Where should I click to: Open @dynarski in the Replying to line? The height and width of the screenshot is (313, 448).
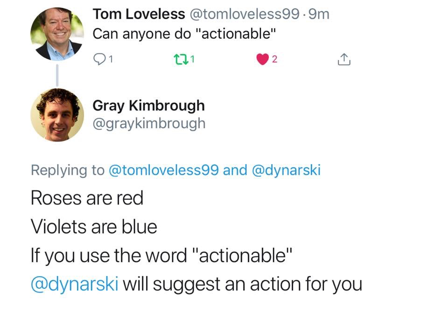[286, 170]
